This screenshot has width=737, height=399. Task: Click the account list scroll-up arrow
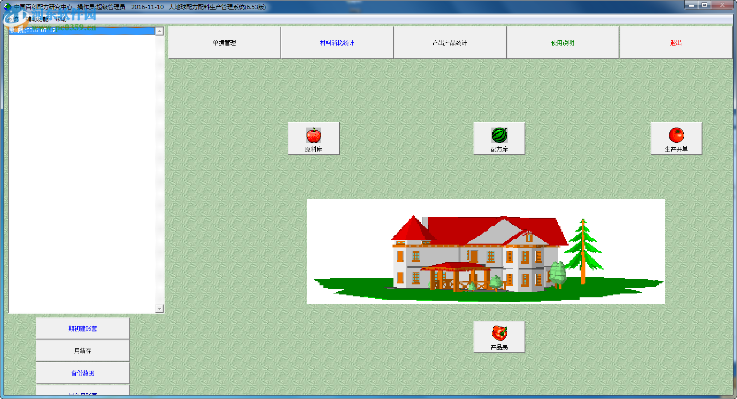tap(160, 31)
